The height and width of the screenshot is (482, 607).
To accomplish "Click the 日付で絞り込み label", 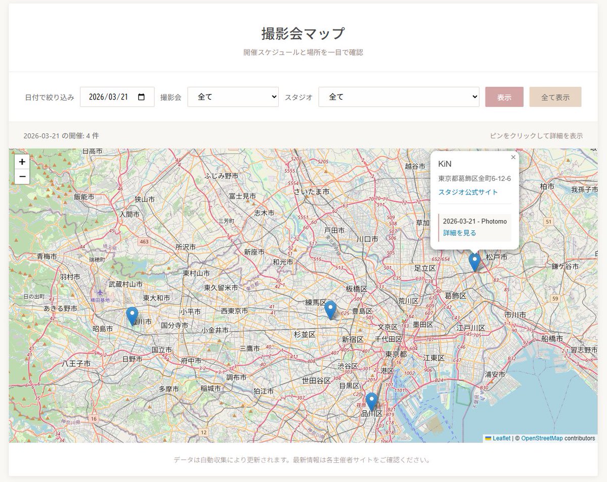I will tap(50, 97).
